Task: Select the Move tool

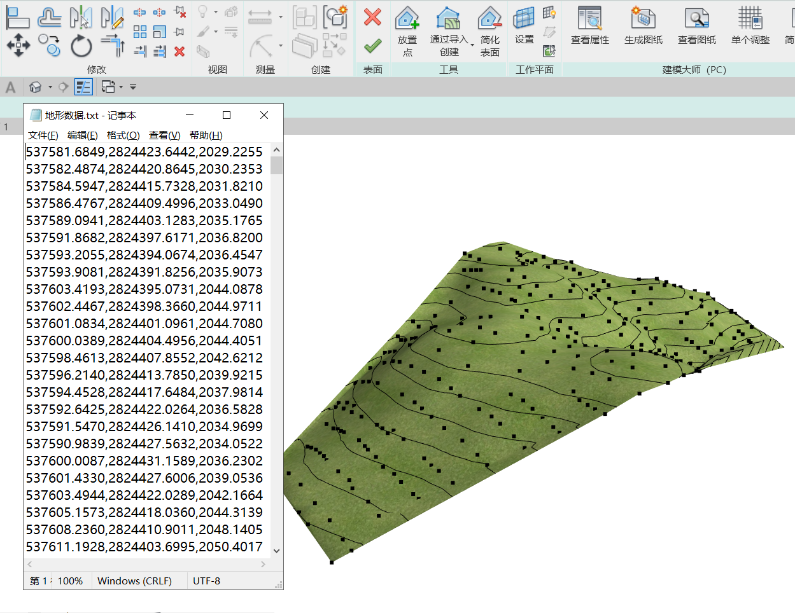Action: click(x=18, y=46)
